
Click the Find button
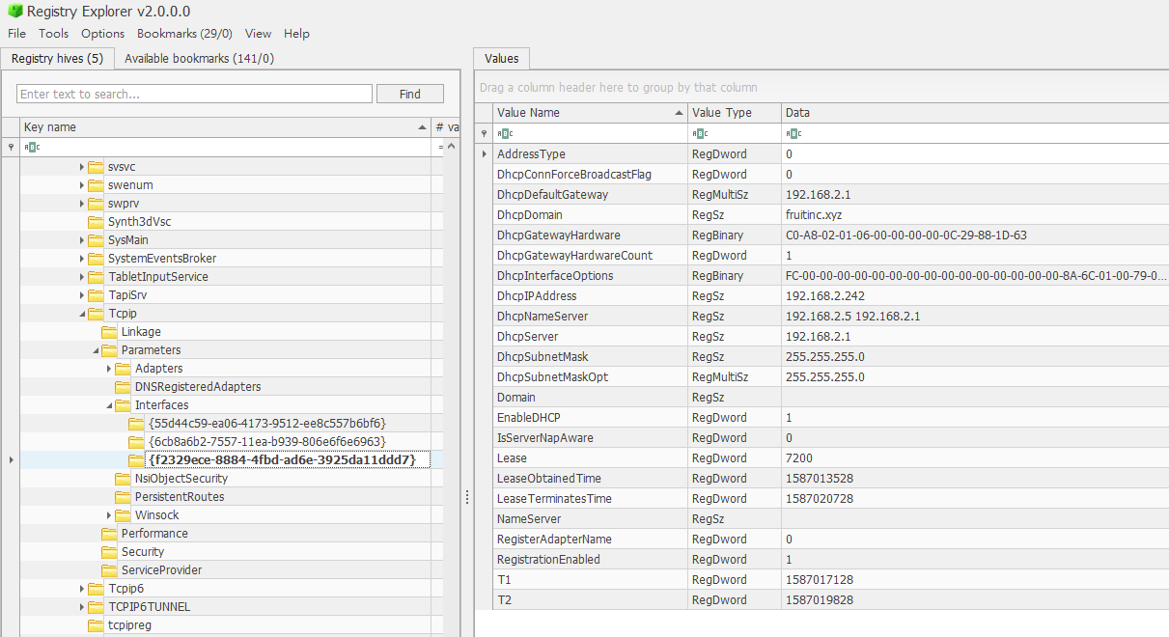409,94
